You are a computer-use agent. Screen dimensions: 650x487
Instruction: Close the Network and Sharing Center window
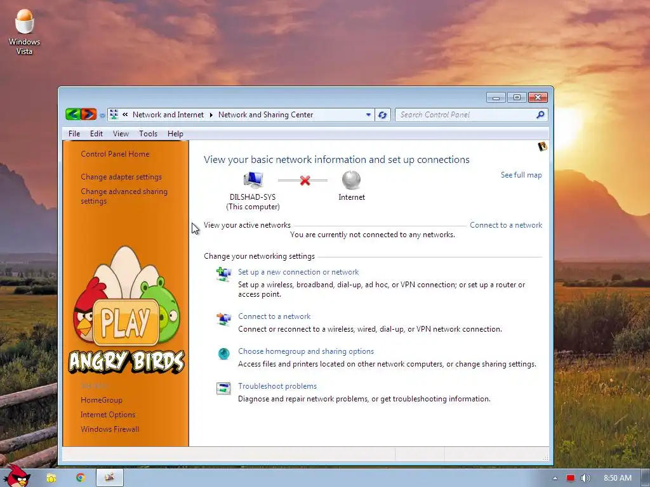click(x=538, y=98)
